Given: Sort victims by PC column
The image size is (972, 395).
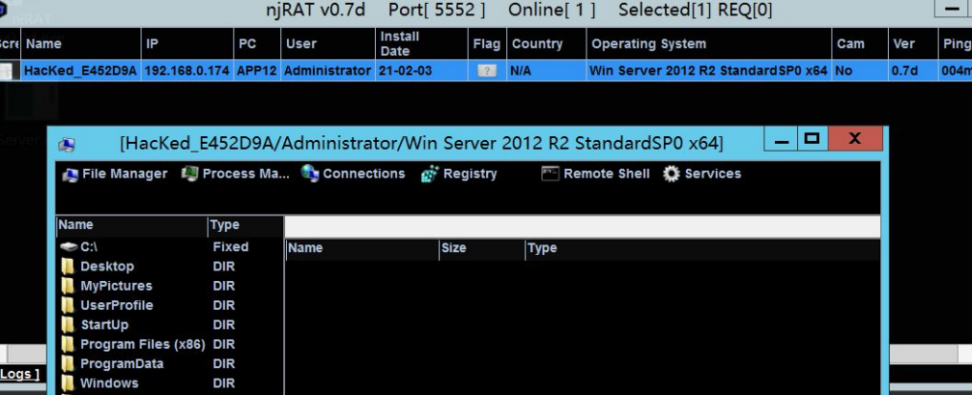Looking at the screenshot, I should click(257, 44).
